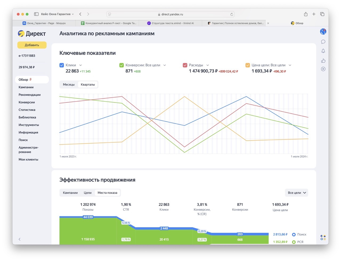Click the Поиск legend marker
This screenshot has height=261, width=341.
(294, 235)
